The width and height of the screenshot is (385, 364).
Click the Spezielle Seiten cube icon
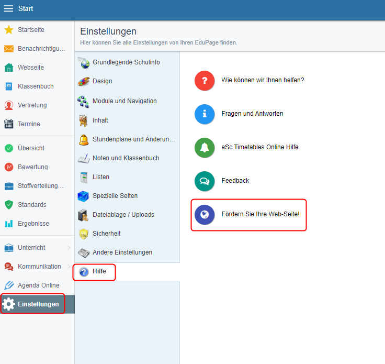pyautogui.click(x=83, y=196)
